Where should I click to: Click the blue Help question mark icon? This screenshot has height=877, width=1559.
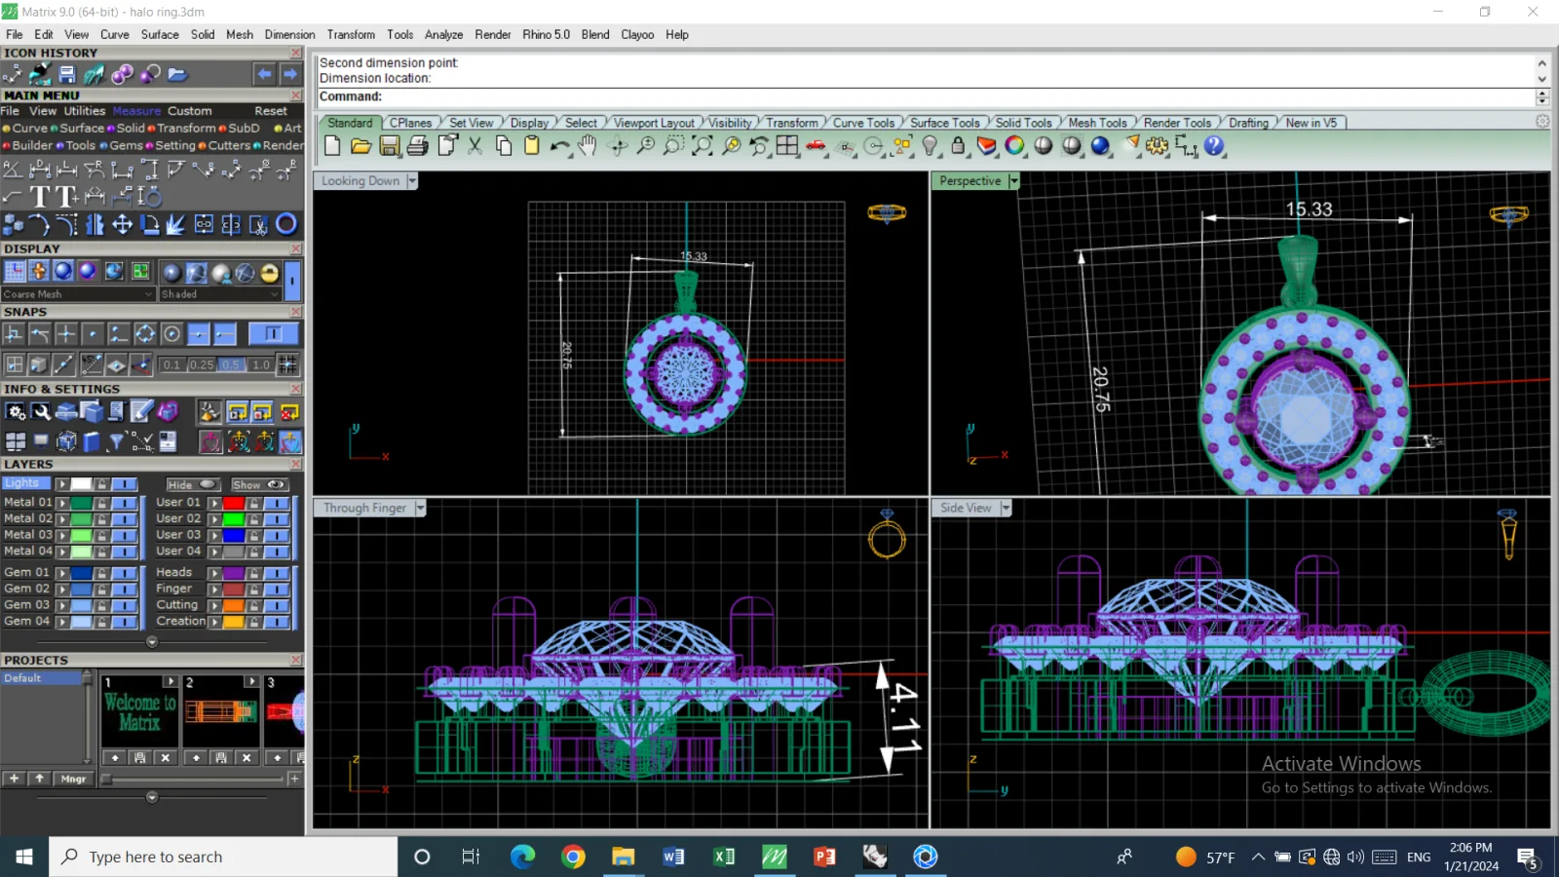[x=1214, y=146]
